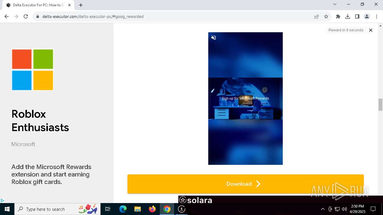The image size is (383, 215).
Task: Show Chrome downloads
Action: [348, 17]
